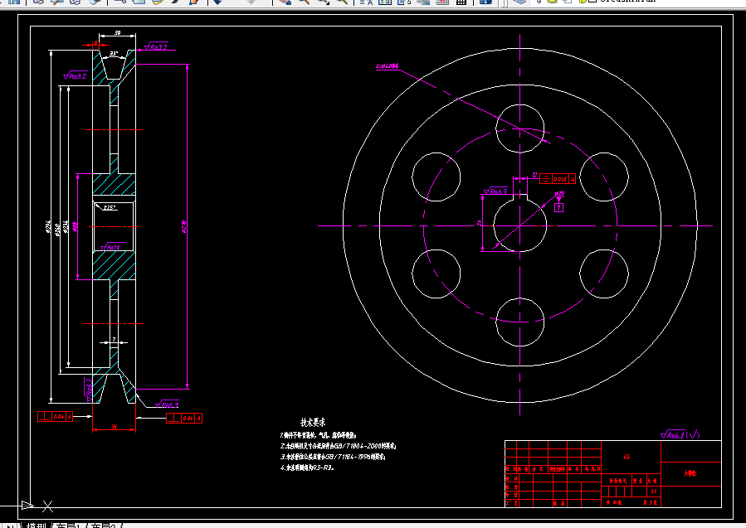Switch to the 模型 tab

36,526
